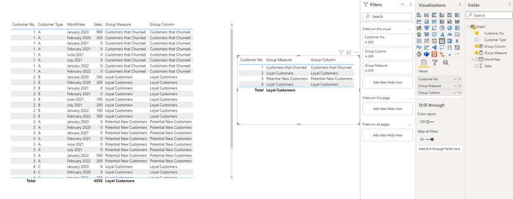
Task: Select the line chart visual
Action: (x=419, y=21)
